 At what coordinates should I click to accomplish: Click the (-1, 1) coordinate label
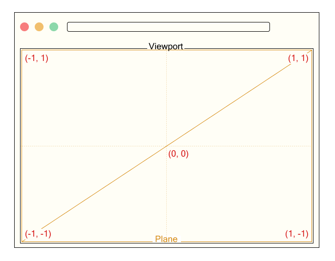coord(37,58)
